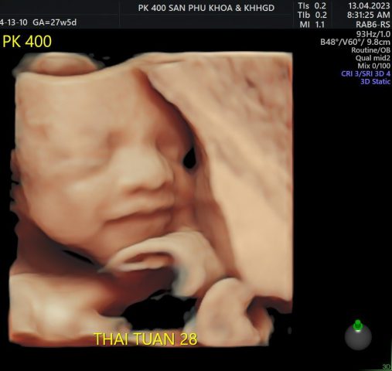Click the B48°/V60°/ 9.8cm parameter
Screen dimensions: 392x371
point(356,42)
